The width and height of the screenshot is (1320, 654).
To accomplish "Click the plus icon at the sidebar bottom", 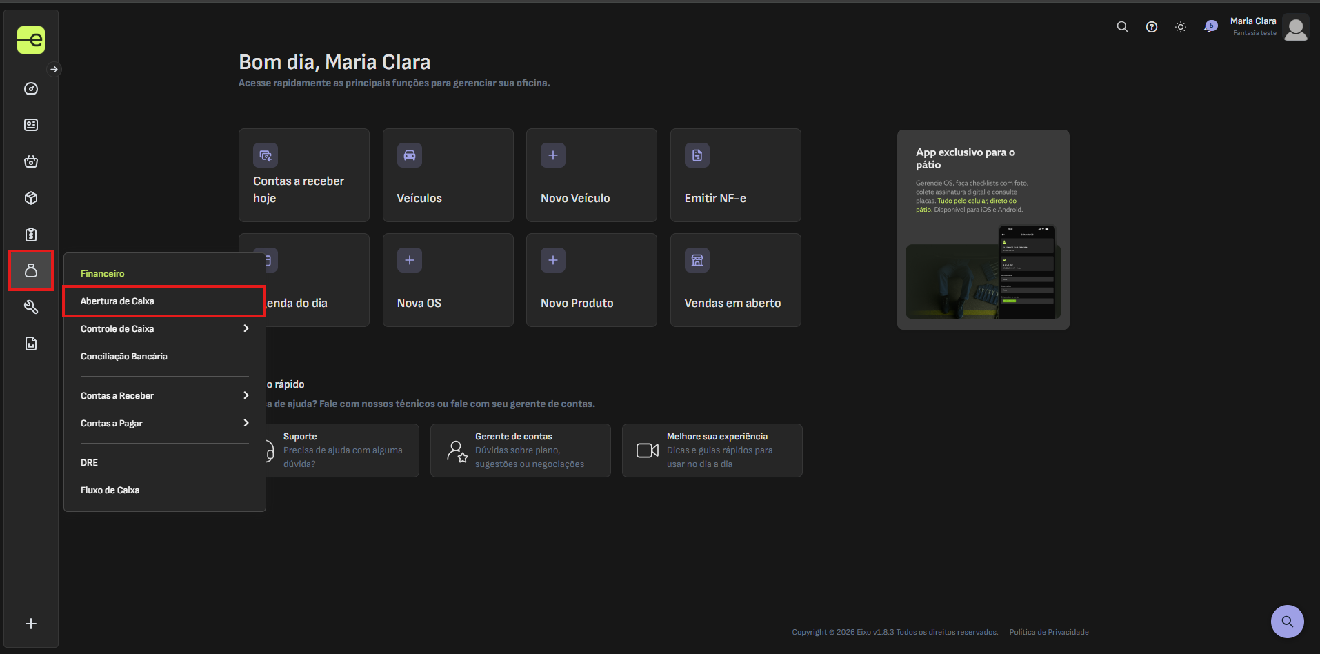I will (31, 624).
